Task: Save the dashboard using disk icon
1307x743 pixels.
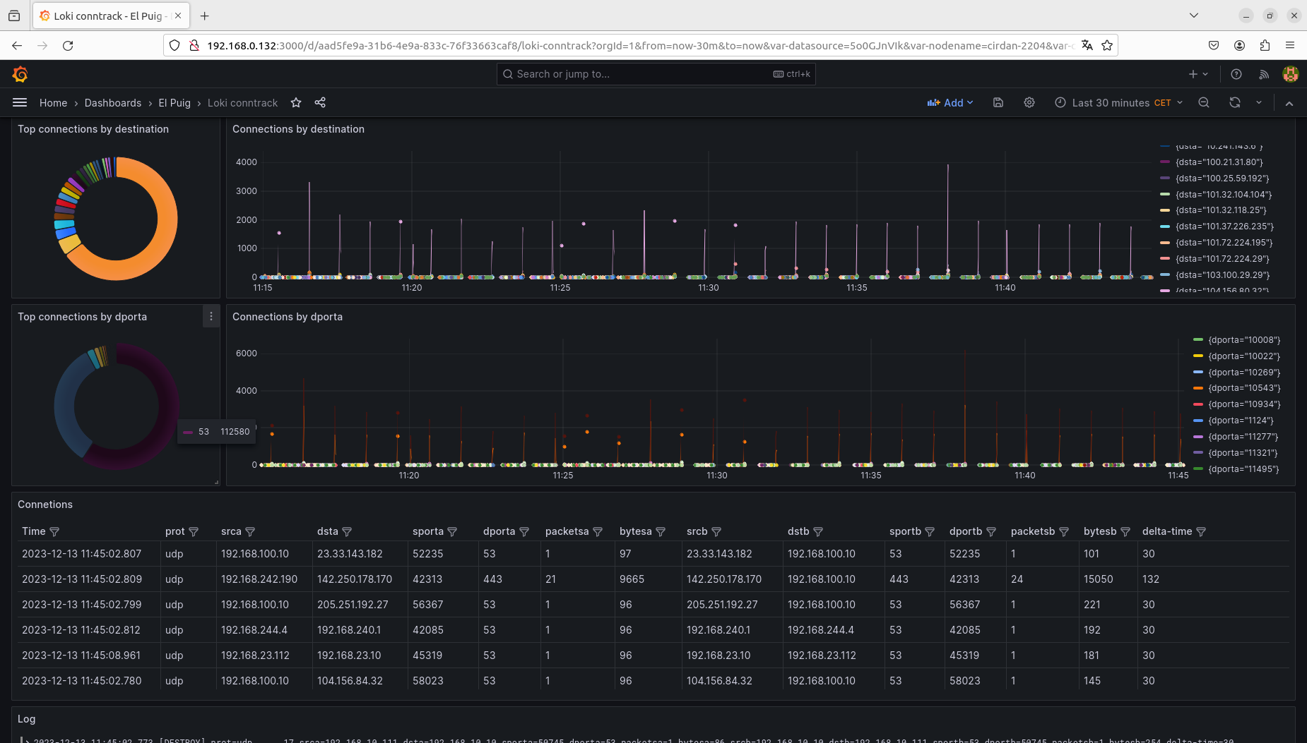Action: tap(998, 103)
